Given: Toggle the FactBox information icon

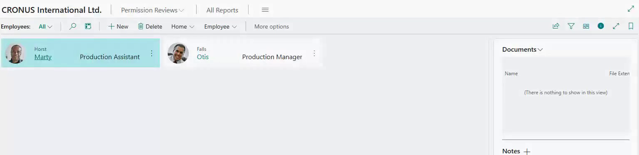Looking at the screenshot, I should 601,26.
